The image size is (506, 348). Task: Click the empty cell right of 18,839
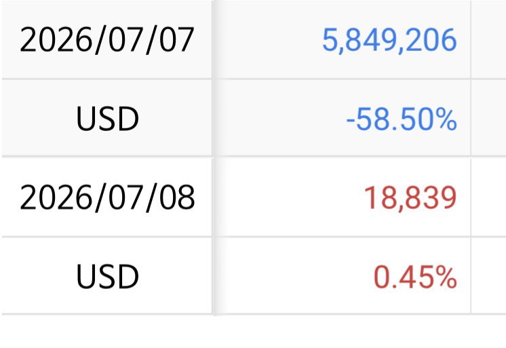(488, 197)
